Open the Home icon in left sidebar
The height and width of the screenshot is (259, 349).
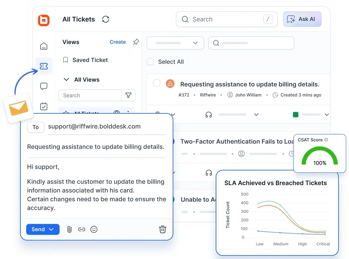(x=44, y=46)
